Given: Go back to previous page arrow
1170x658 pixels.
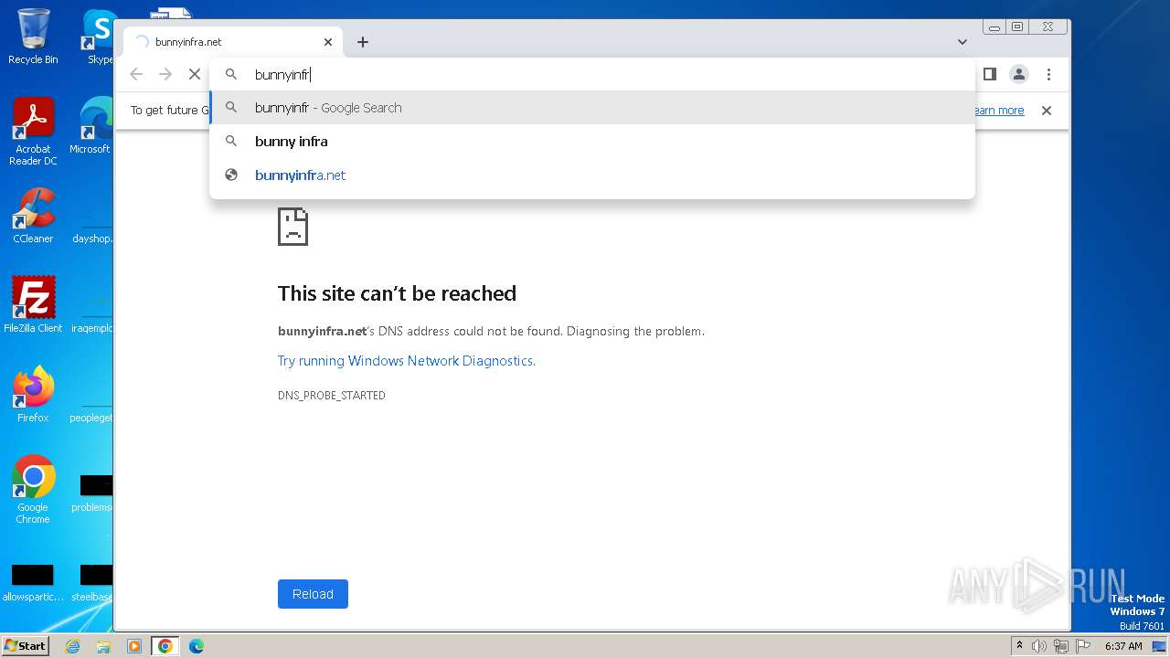Looking at the screenshot, I should point(136,74).
